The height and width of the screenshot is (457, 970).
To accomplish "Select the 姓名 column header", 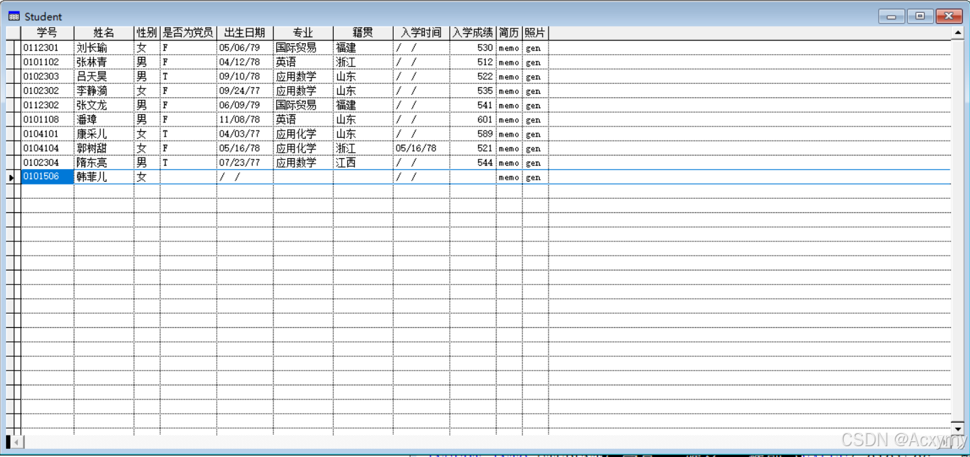I will coord(104,32).
